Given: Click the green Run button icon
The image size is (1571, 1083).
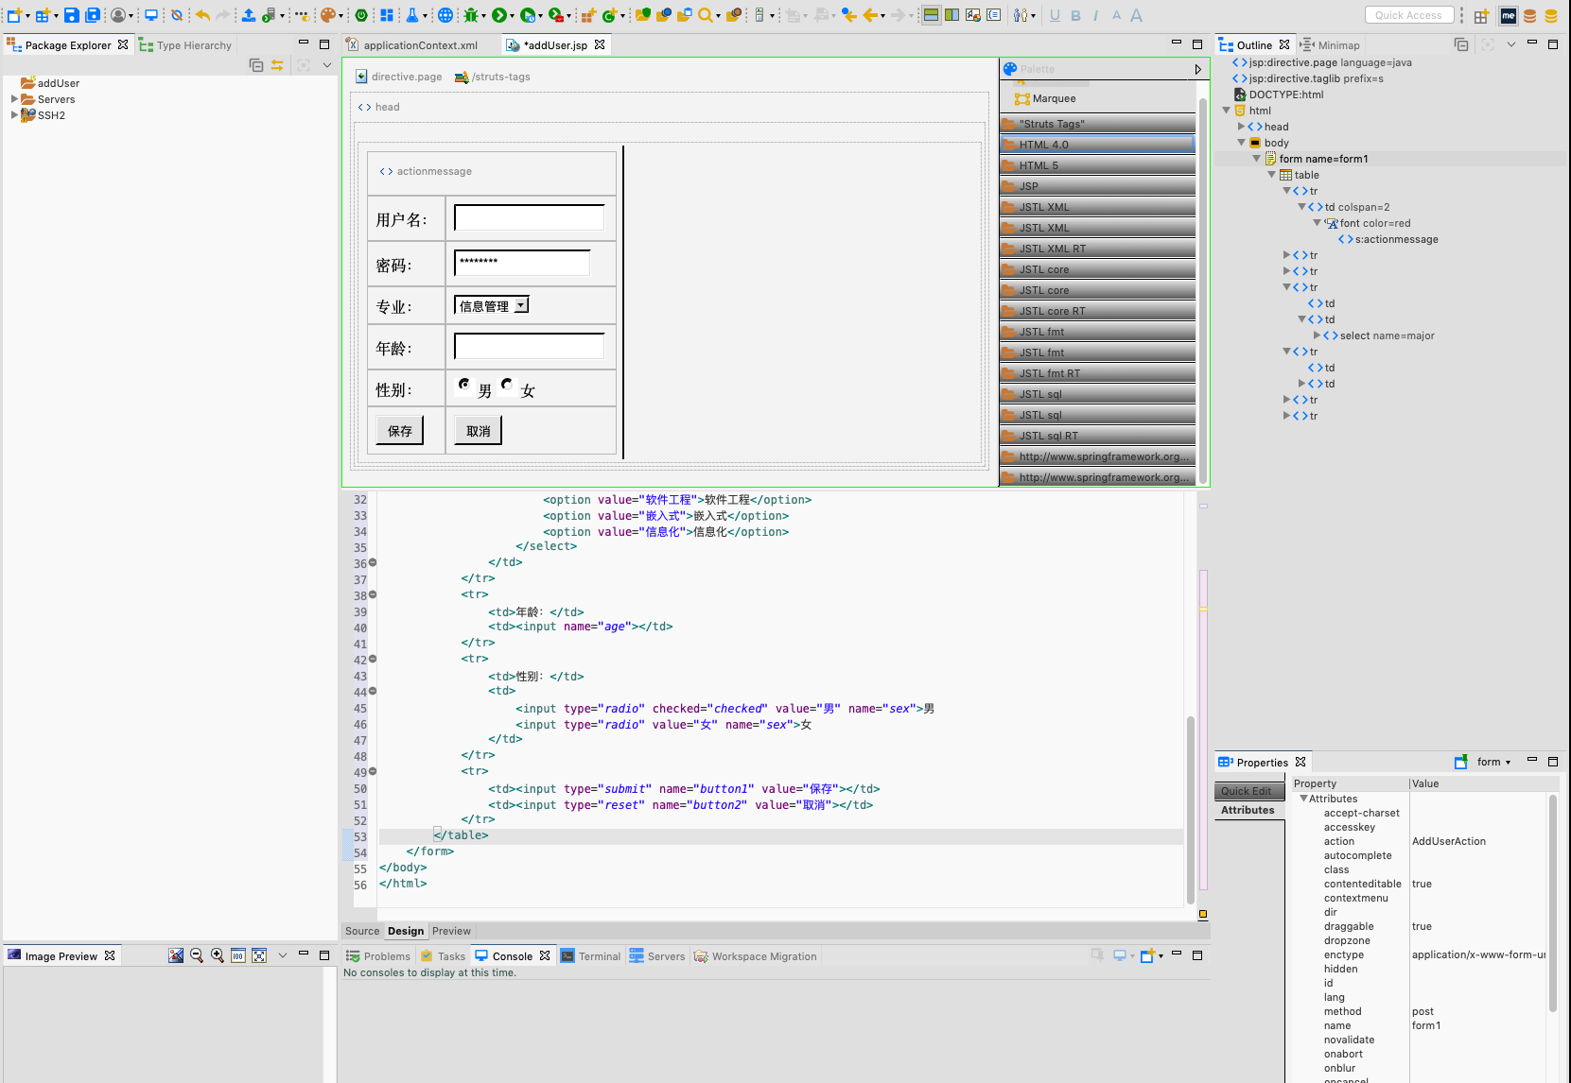Looking at the screenshot, I should tap(498, 15).
